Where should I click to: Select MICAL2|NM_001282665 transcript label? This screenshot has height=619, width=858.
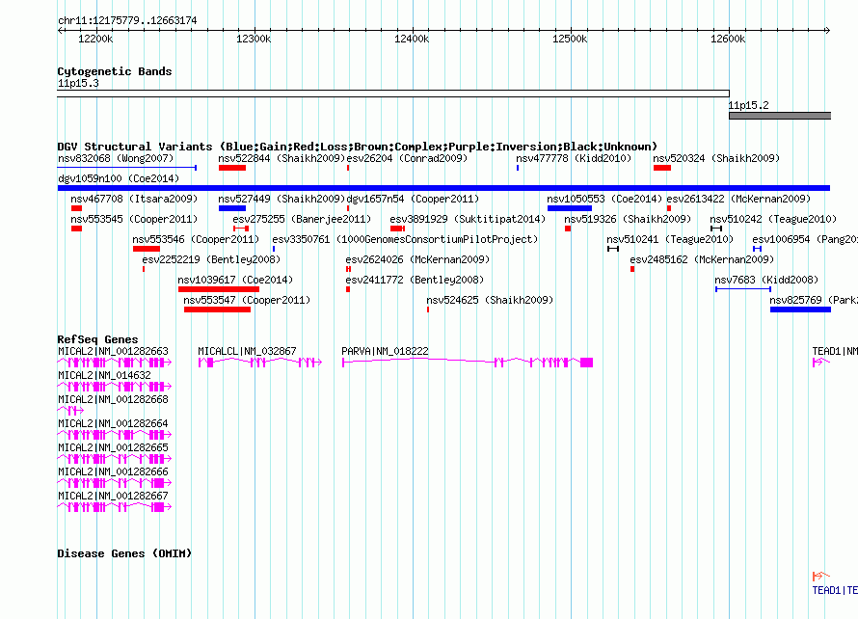[x=113, y=447]
